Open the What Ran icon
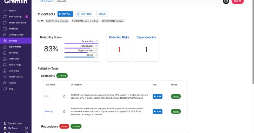The image size is (254, 133). (5, 29)
